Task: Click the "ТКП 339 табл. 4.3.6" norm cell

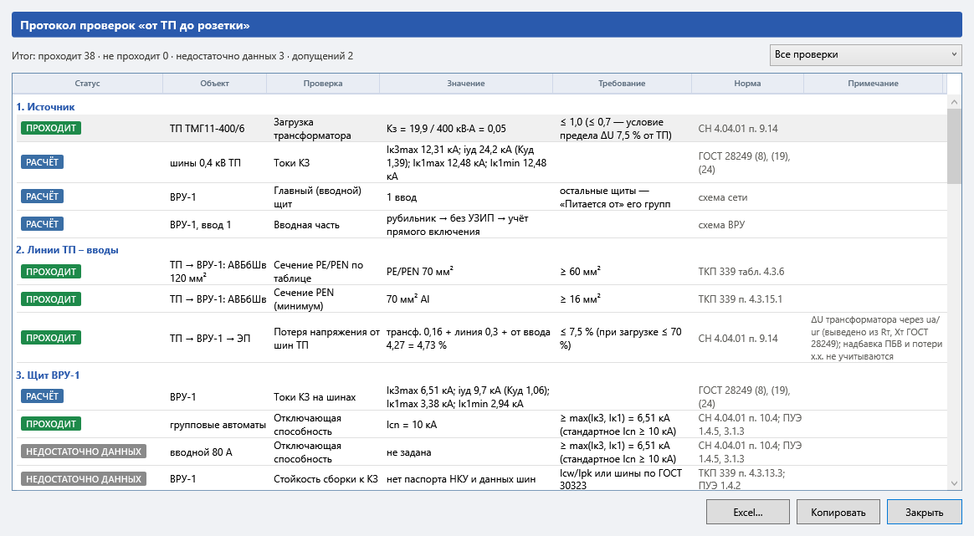Action: coord(741,272)
